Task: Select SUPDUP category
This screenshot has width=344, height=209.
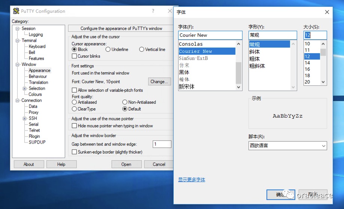Action: pyautogui.click(x=37, y=142)
